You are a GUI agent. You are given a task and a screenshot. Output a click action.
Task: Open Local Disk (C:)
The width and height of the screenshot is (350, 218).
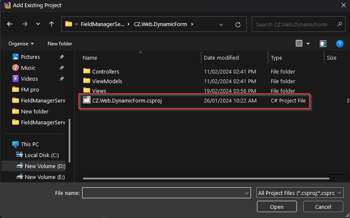[x=42, y=155]
